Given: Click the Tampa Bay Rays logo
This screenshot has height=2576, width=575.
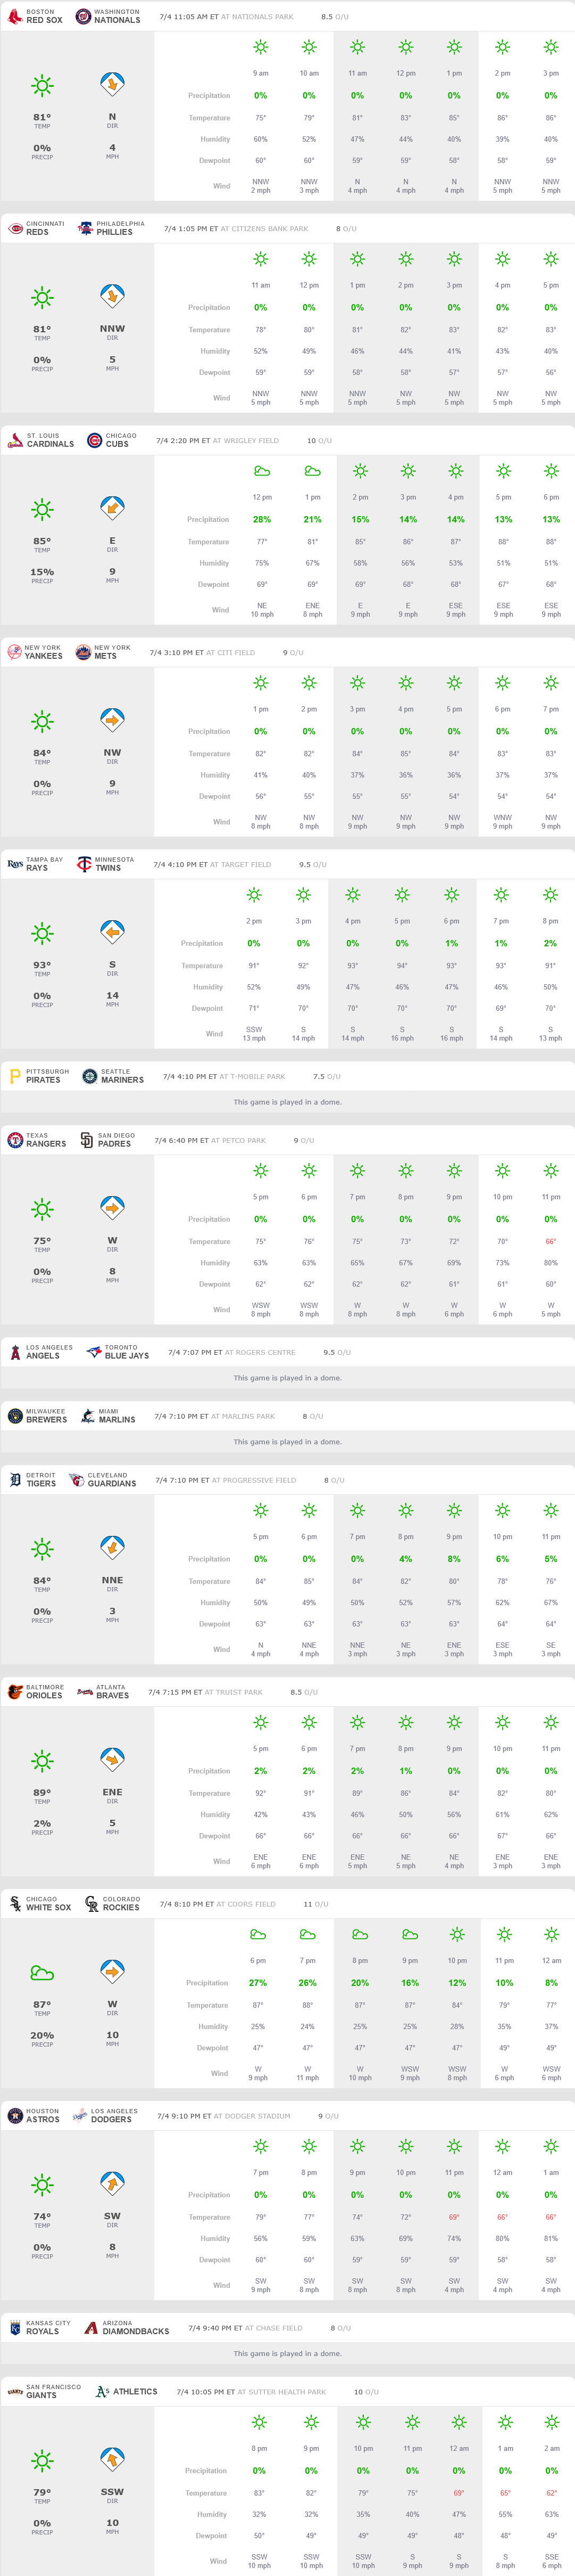Looking at the screenshot, I should [x=15, y=865].
